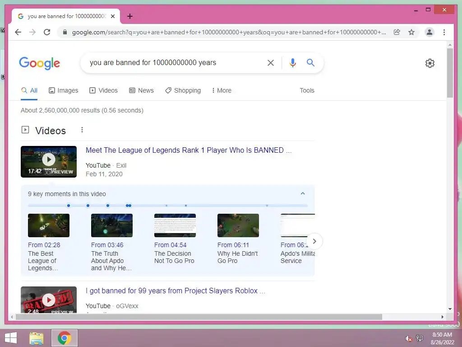The image size is (462, 347).
Task: Jump to 'From 06:11' key moment
Action: (233, 245)
